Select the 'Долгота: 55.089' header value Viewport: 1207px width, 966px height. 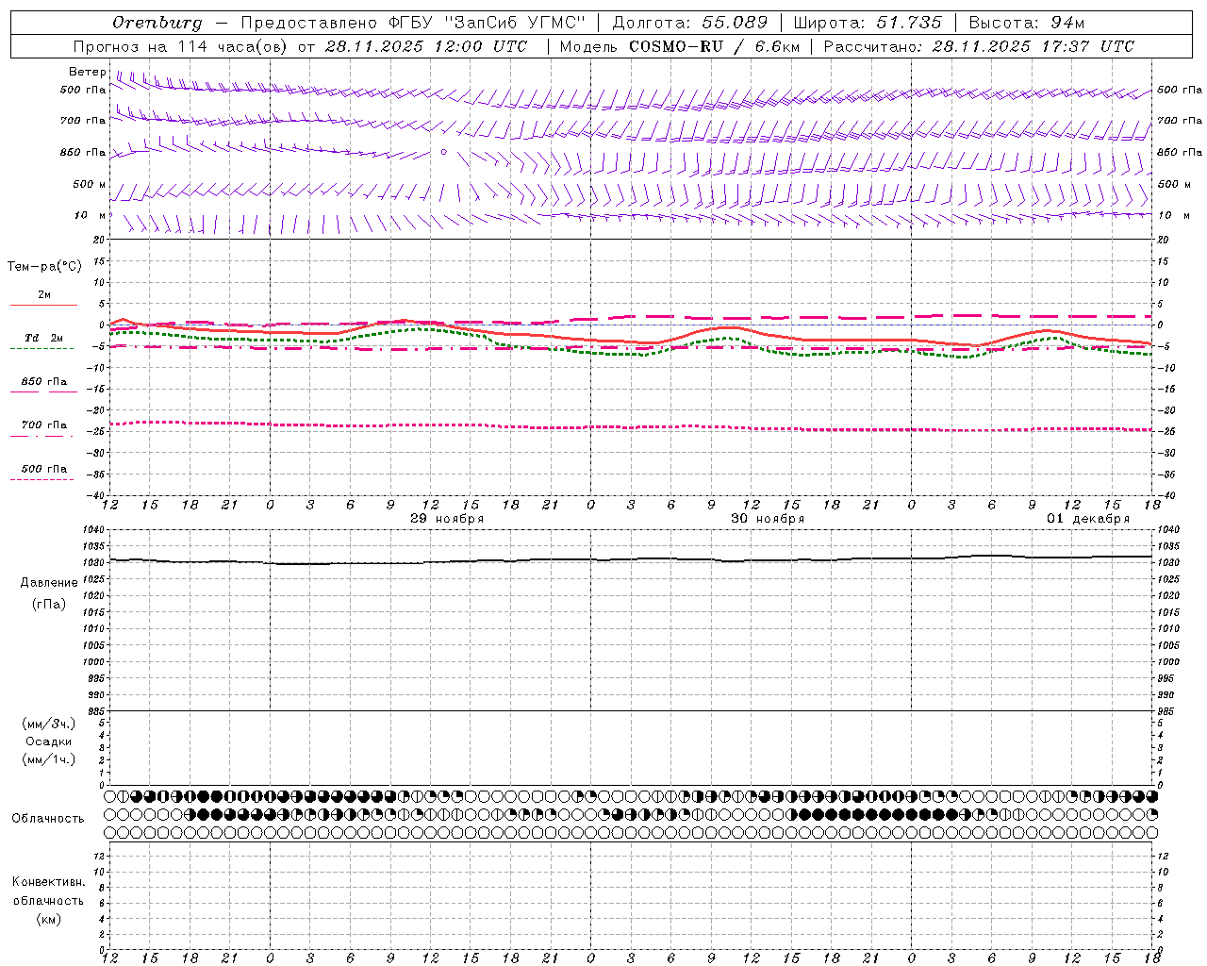pos(690,23)
